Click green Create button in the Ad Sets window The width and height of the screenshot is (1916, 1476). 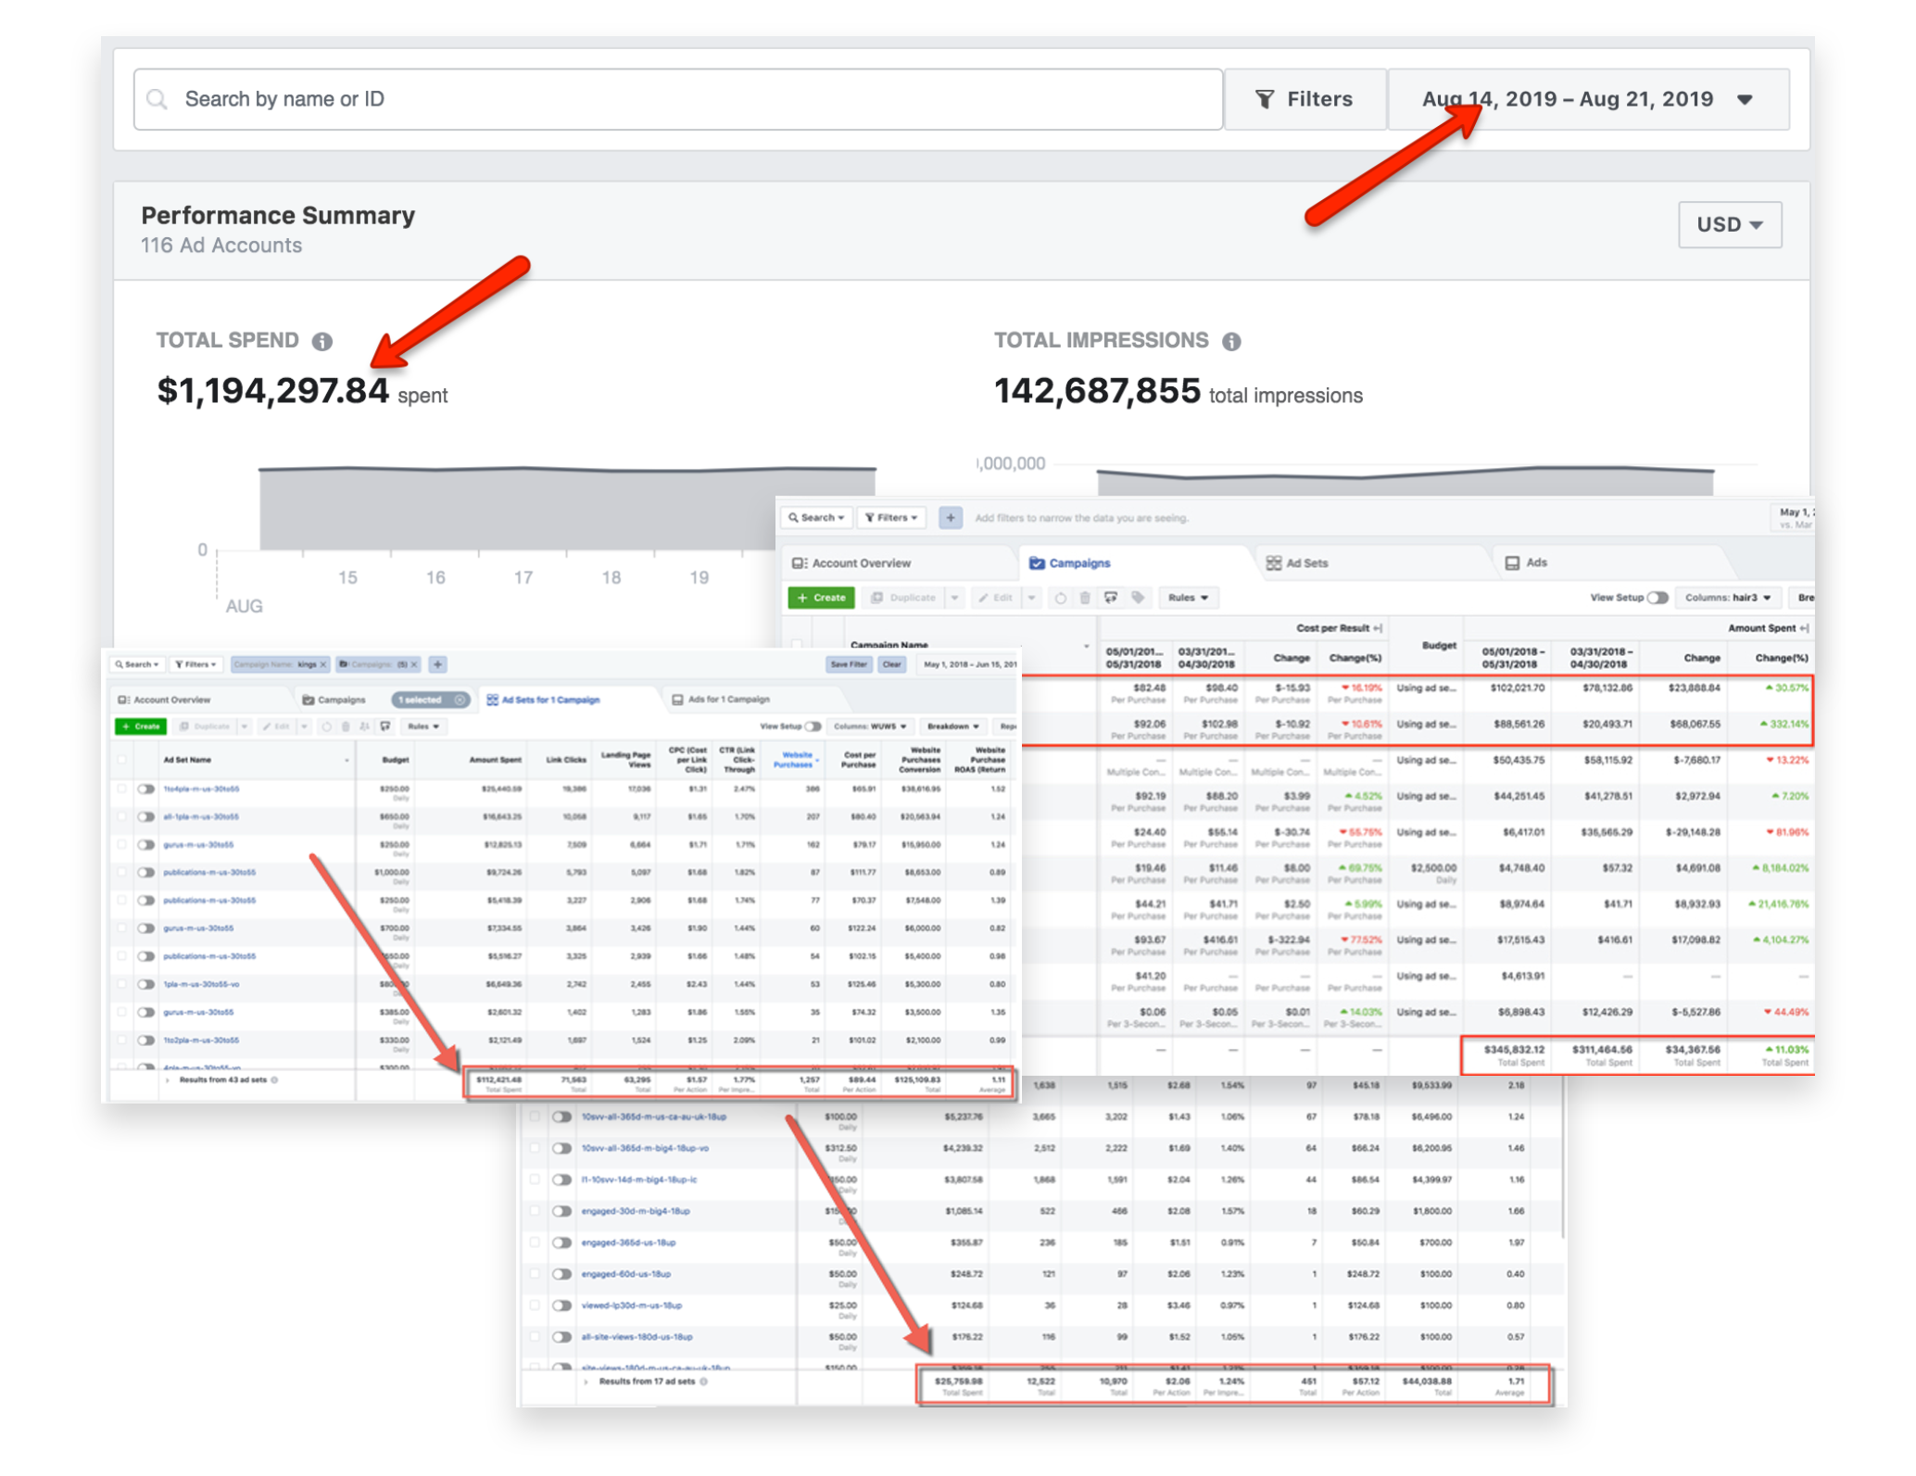tap(141, 726)
